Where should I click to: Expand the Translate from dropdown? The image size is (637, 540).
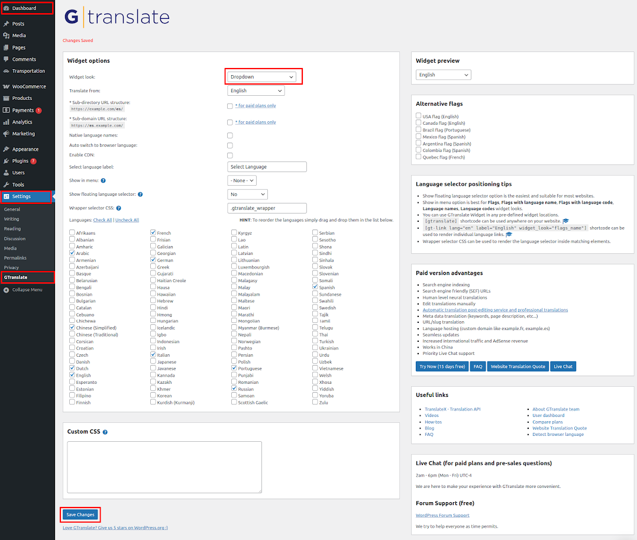point(256,91)
